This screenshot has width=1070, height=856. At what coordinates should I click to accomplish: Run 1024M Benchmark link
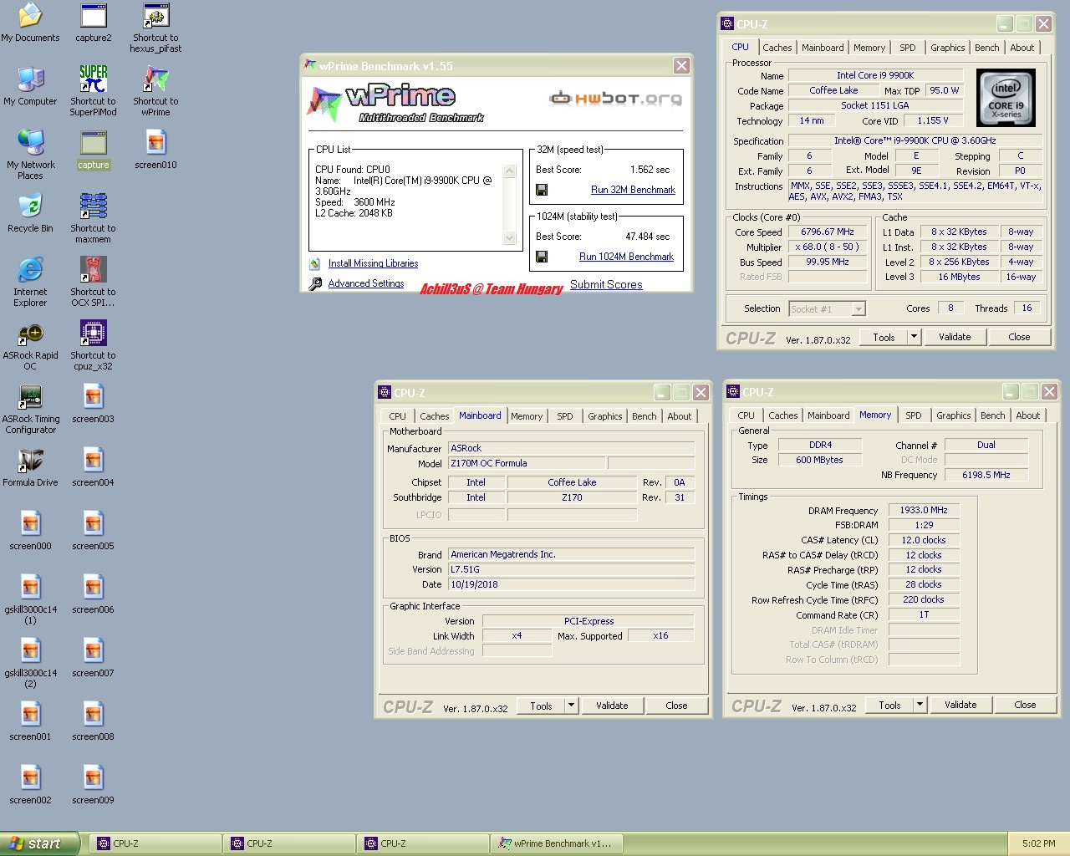(x=626, y=257)
